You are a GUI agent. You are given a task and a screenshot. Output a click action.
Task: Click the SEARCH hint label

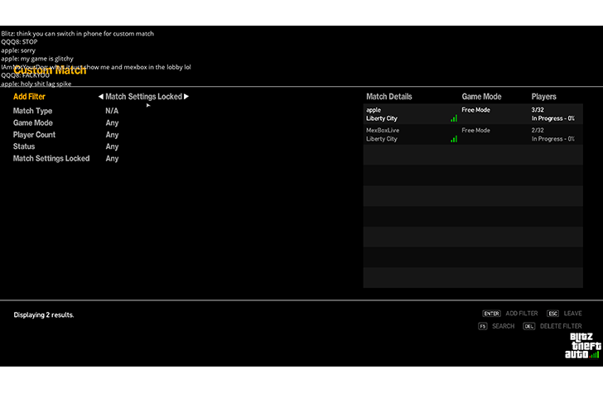click(503, 326)
